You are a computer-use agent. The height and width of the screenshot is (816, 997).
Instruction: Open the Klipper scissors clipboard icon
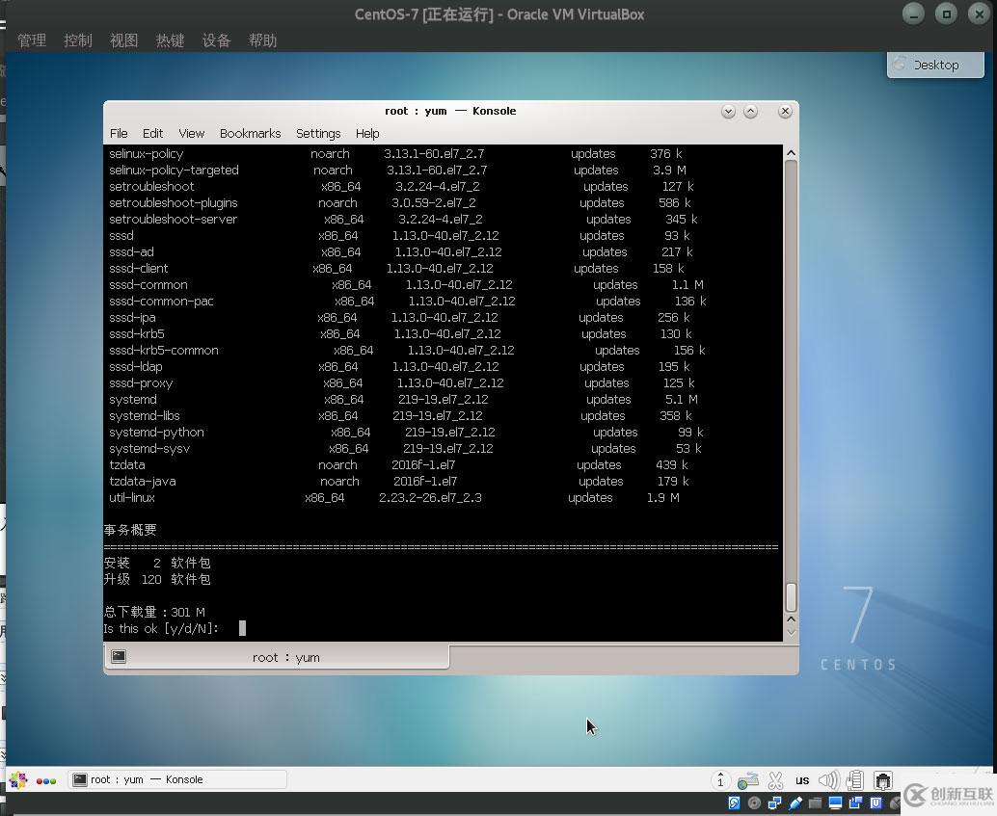pyautogui.click(x=775, y=780)
